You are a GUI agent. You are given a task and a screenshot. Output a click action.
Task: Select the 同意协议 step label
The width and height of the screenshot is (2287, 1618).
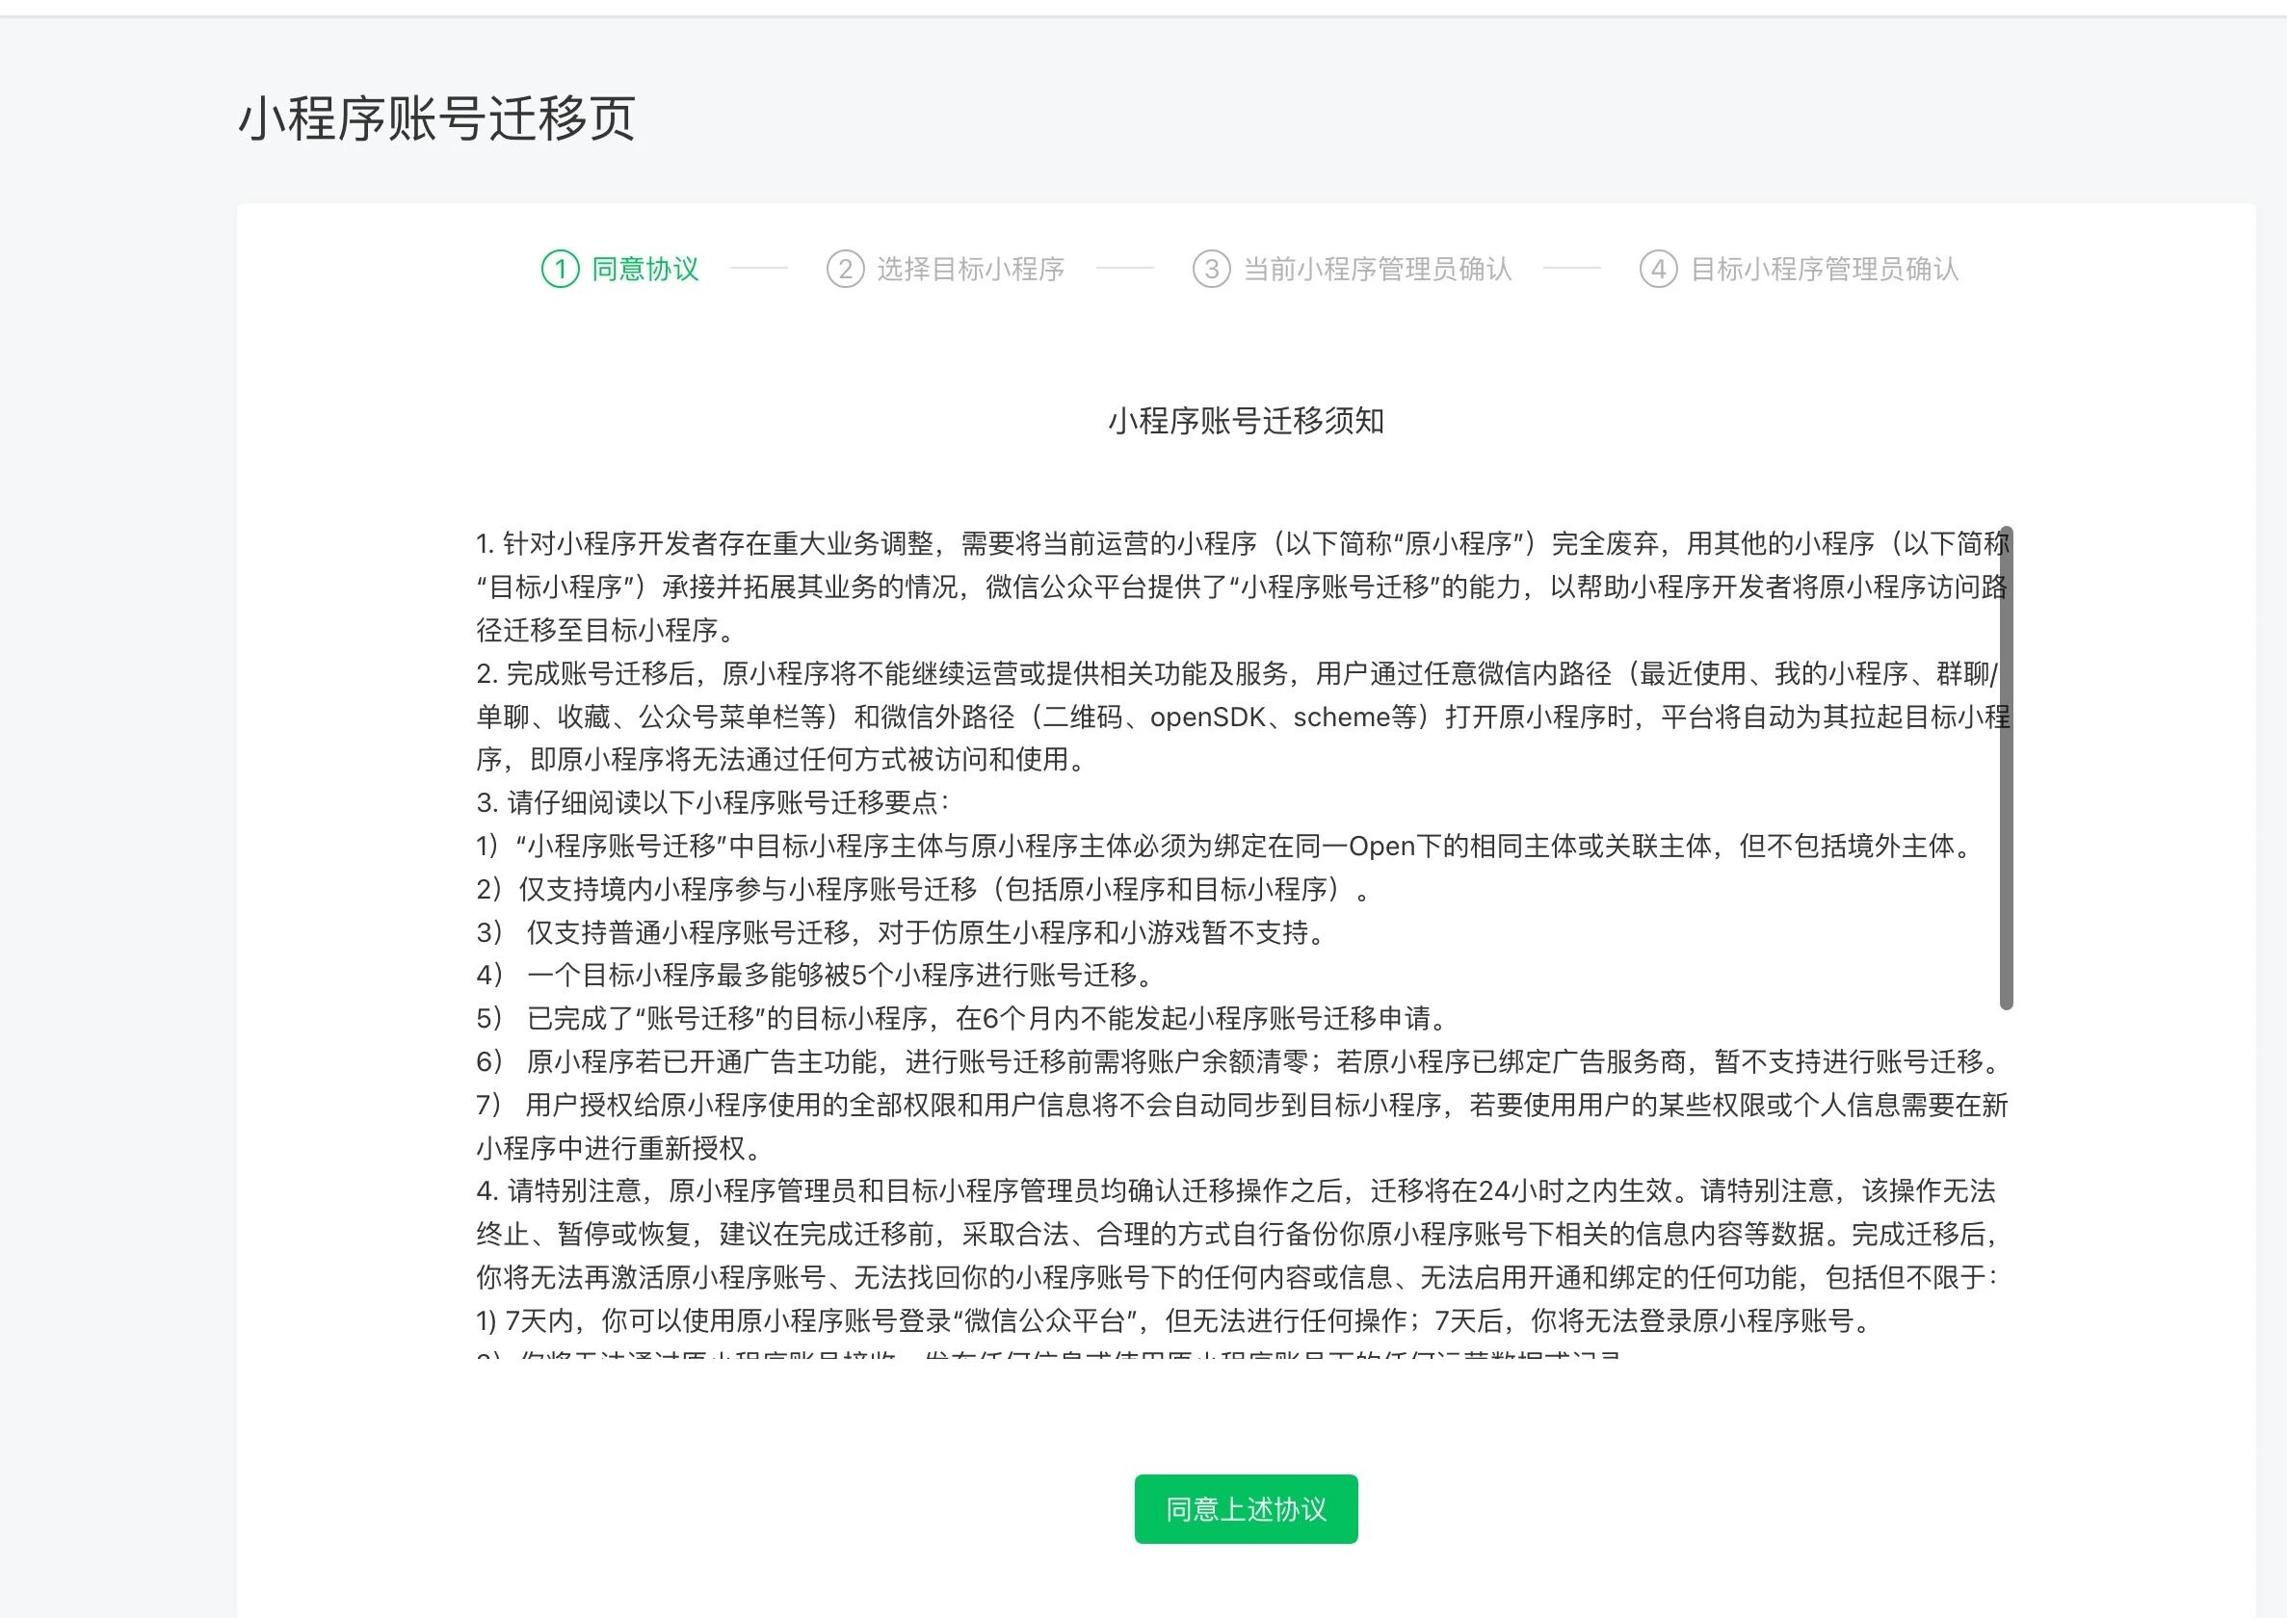(x=644, y=269)
